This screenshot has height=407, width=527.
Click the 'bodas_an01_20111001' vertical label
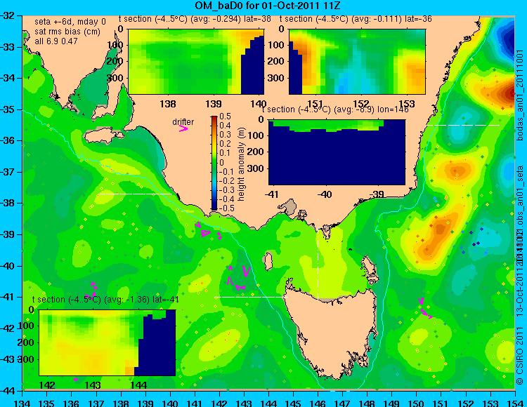tap(520, 95)
